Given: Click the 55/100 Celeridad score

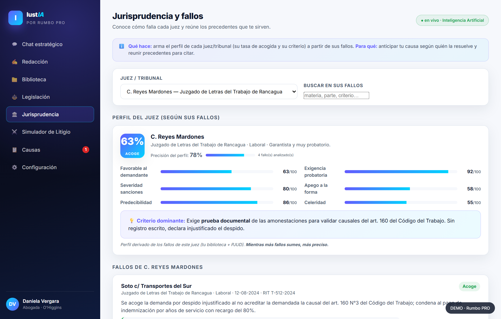Looking at the screenshot, I should (x=474, y=203).
